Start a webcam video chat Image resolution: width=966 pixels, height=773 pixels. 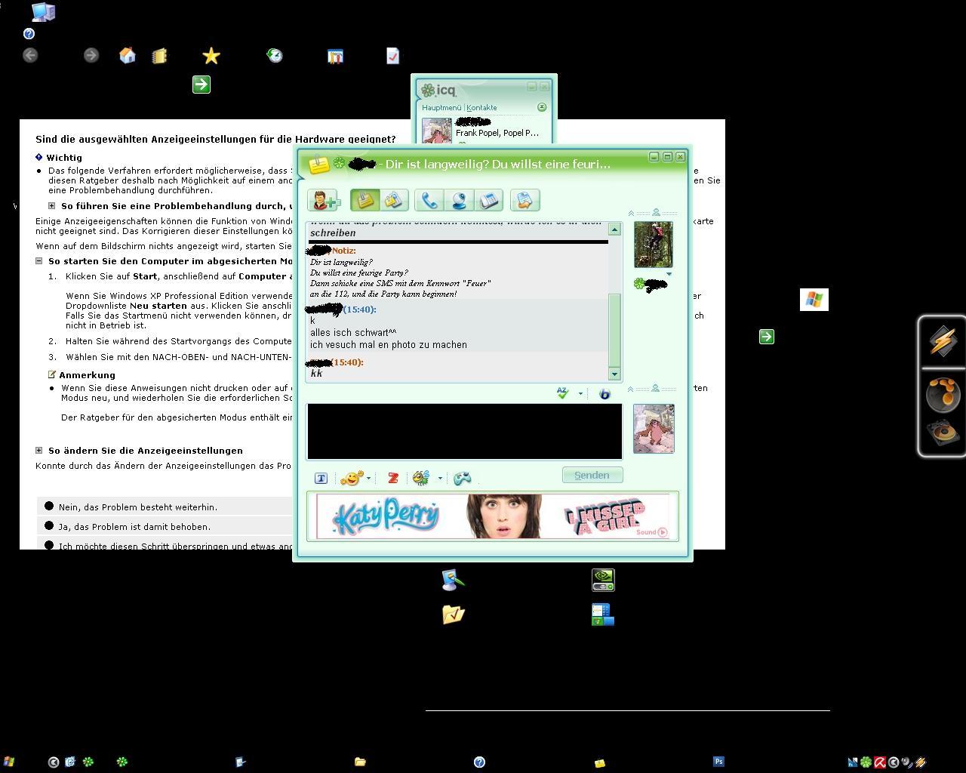pos(458,200)
